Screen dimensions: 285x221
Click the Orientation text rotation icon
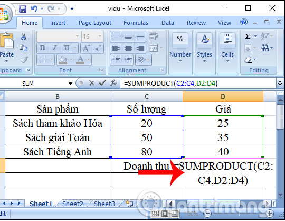point(142,60)
